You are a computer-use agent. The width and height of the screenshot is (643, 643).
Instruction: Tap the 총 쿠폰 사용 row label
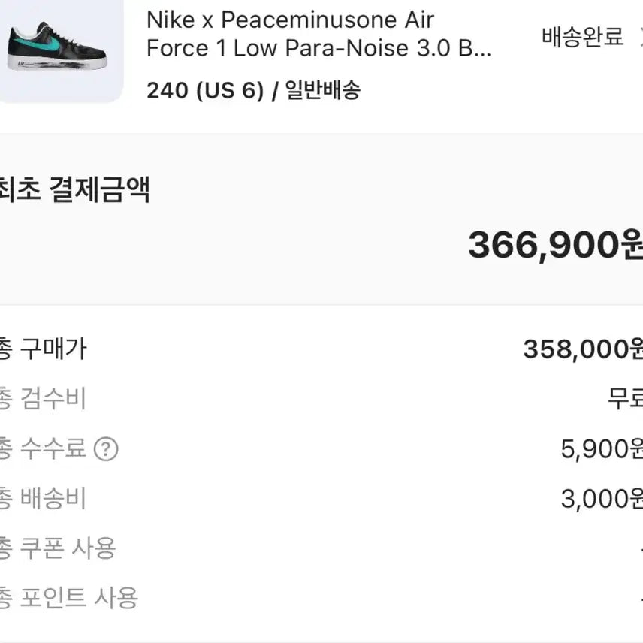click(x=58, y=548)
